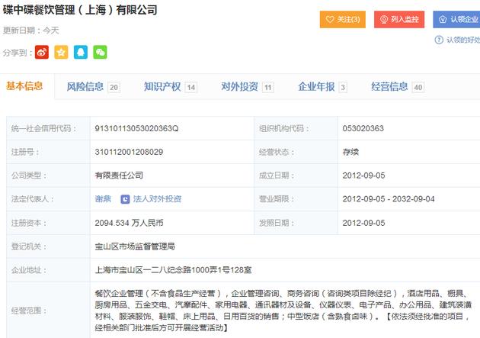Click the 法人对外投资 purple icon
Screen dimensions: 480x338
[125, 199]
